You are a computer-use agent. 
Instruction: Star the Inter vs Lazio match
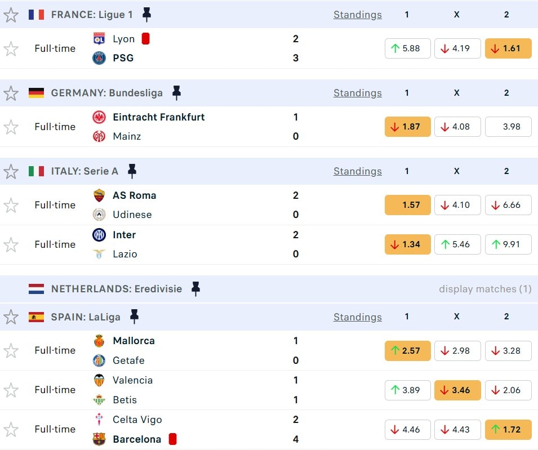[11, 244]
